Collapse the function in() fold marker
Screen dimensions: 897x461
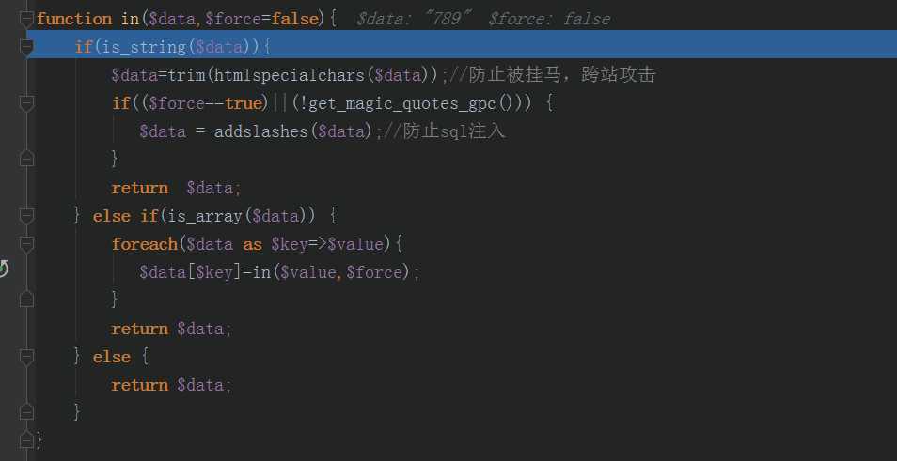(x=26, y=20)
